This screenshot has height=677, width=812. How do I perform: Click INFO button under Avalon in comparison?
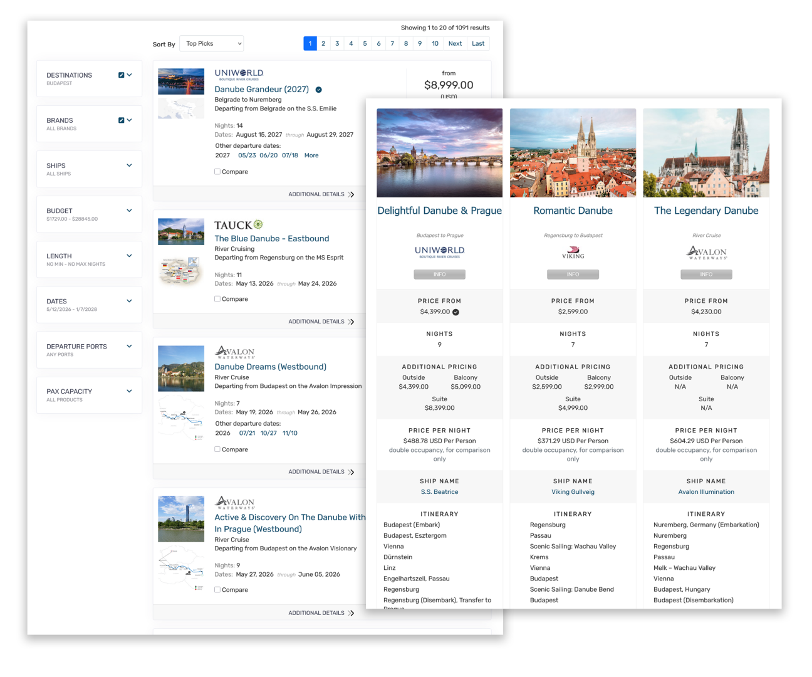click(706, 275)
